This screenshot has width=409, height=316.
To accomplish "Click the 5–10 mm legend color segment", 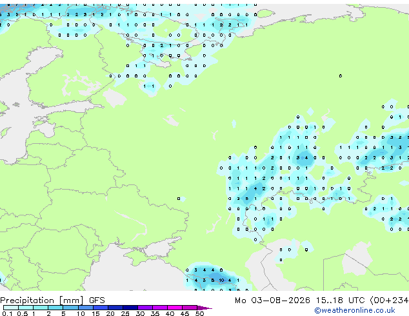I will point(70,308).
